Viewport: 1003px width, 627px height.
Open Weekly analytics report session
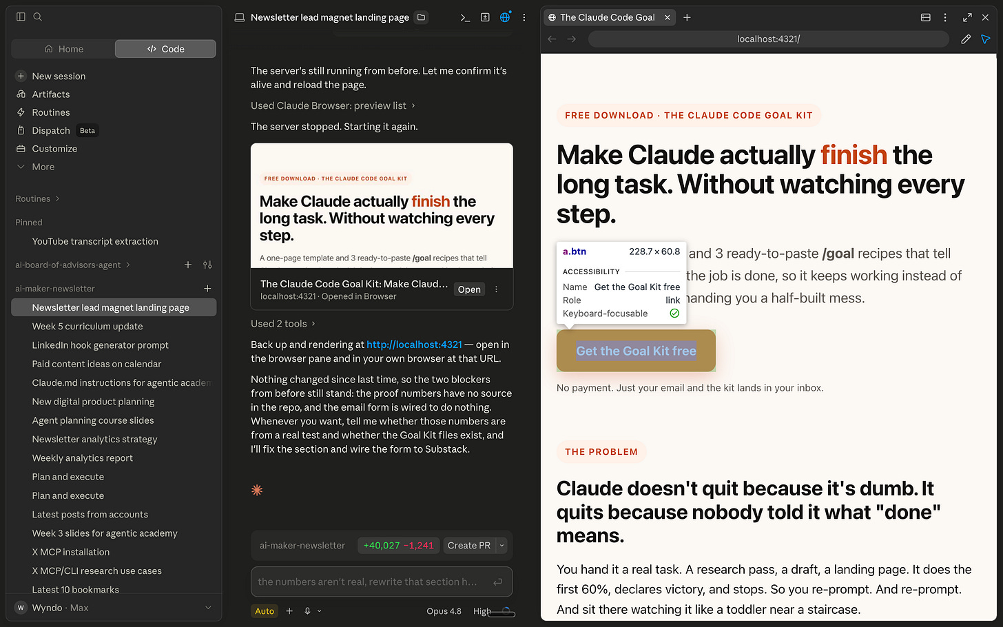[83, 458]
